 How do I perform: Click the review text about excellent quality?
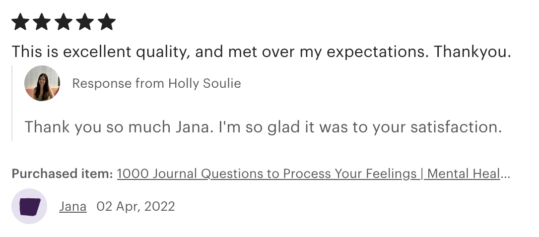261,52
